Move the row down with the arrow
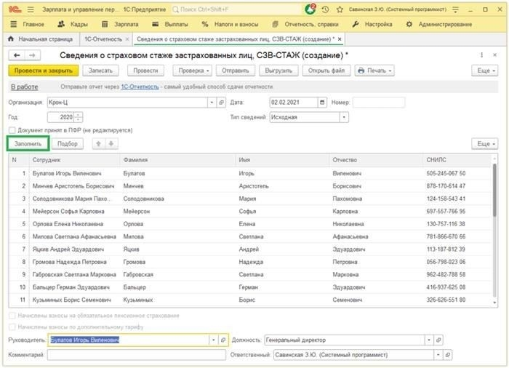The height and width of the screenshot is (368, 509). [x=111, y=143]
